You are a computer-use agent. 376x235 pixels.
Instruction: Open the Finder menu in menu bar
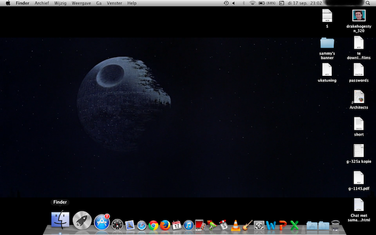tap(22, 3)
